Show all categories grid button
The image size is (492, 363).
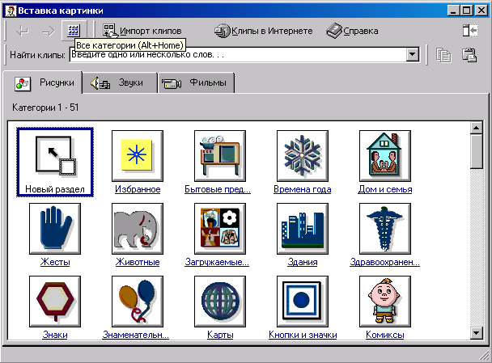click(74, 31)
